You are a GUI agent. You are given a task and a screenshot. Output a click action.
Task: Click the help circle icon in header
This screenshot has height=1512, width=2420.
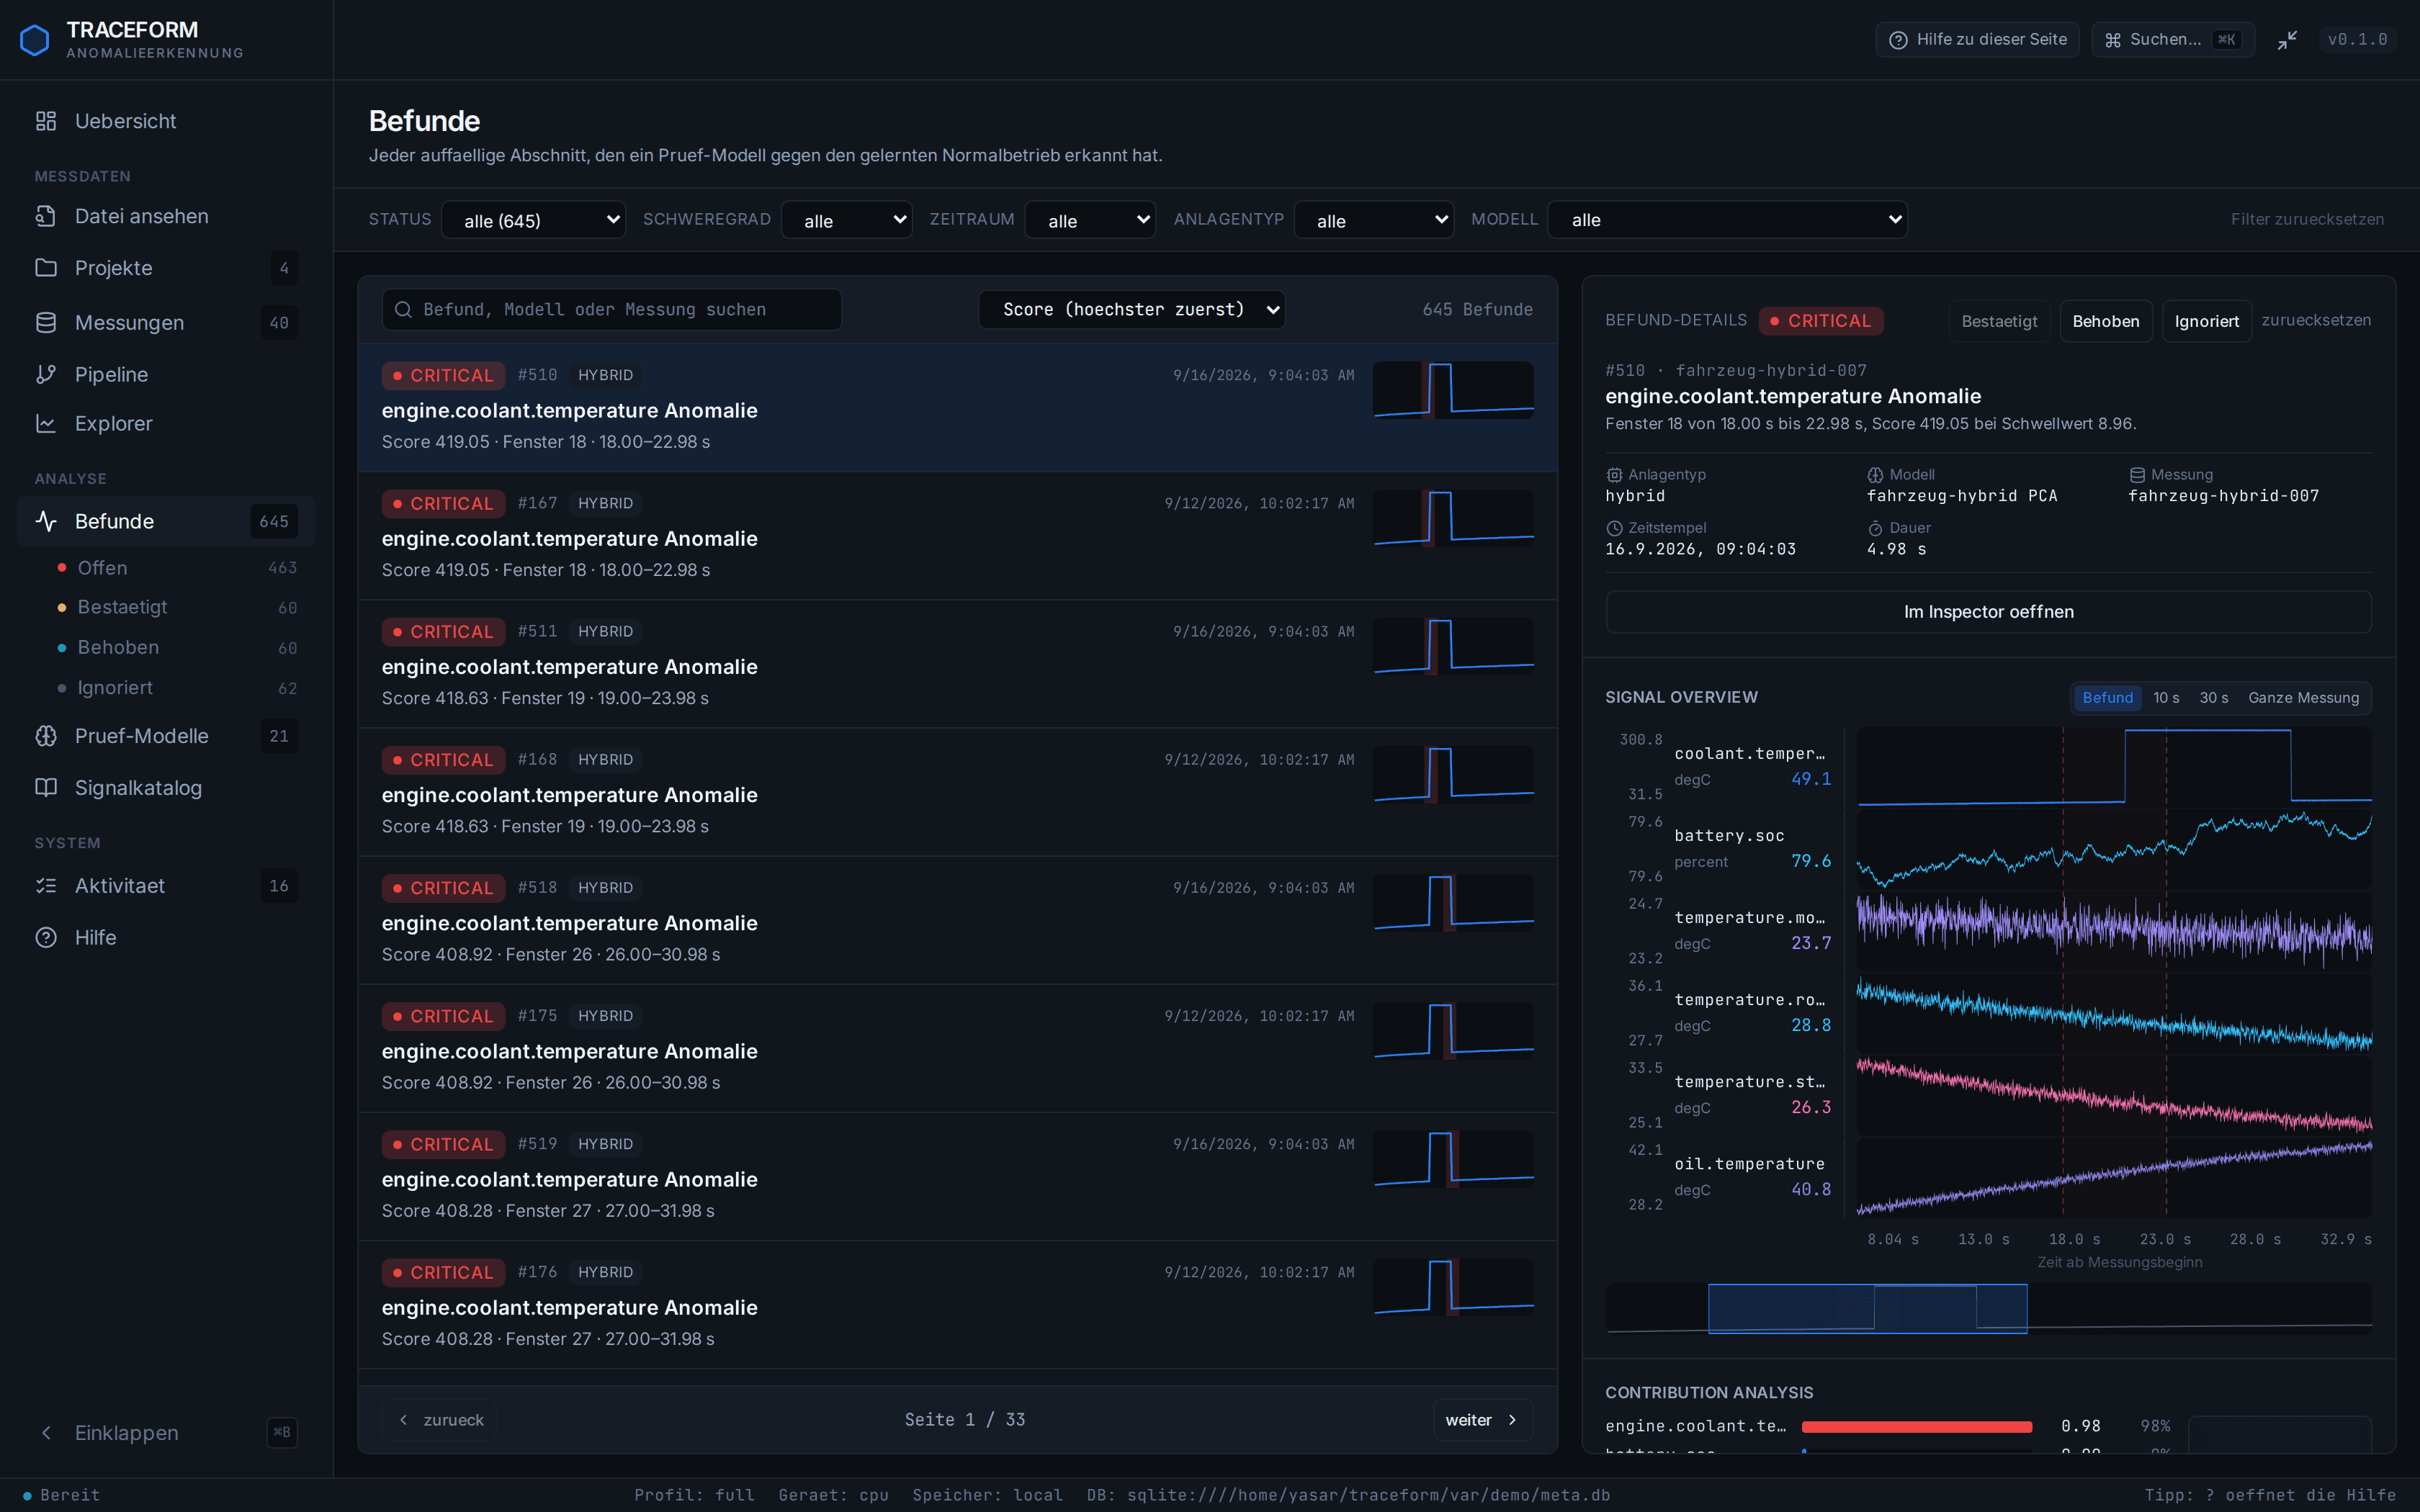(1897, 40)
